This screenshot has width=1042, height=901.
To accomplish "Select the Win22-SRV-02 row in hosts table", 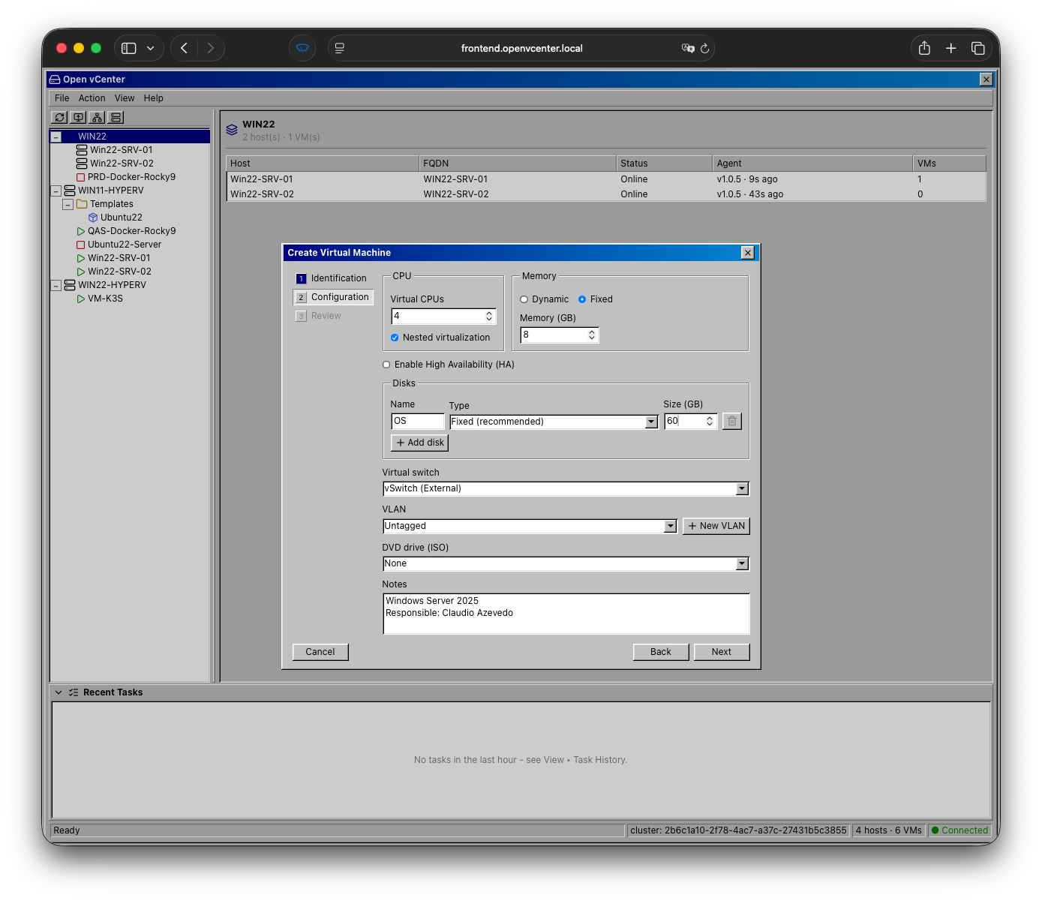I will (606, 194).
